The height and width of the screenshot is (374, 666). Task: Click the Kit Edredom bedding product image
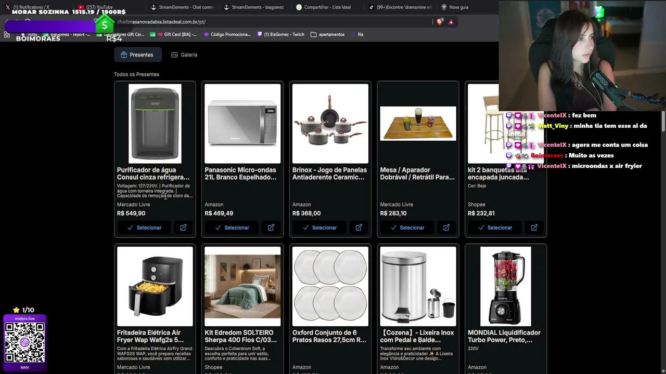pos(242,286)
